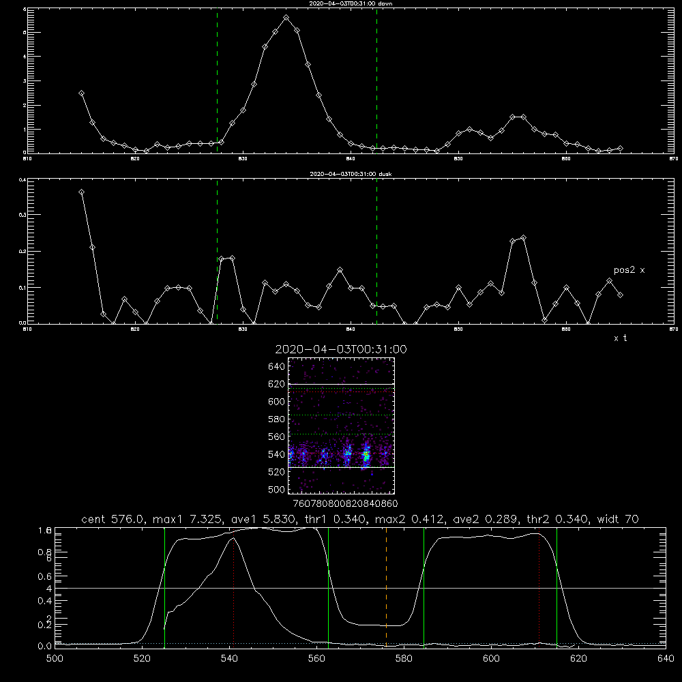
Task: Click the upper white horizontal line in spectrogram
Action: (342, 384)
